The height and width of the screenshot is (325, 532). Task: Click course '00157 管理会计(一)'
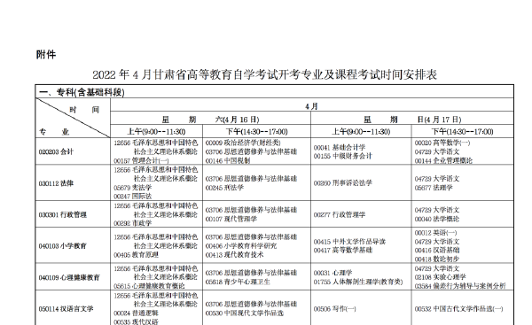[x=141, y=160]
